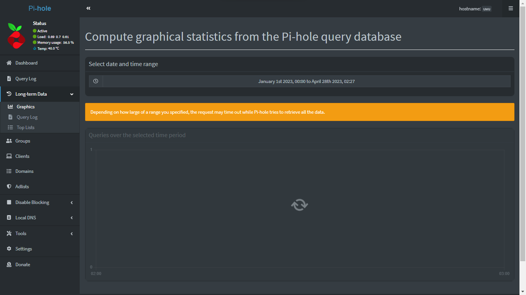Viewport: 526px width, 295px height.
Task: Click the Dashboard home icon
Action: [9, 63]
